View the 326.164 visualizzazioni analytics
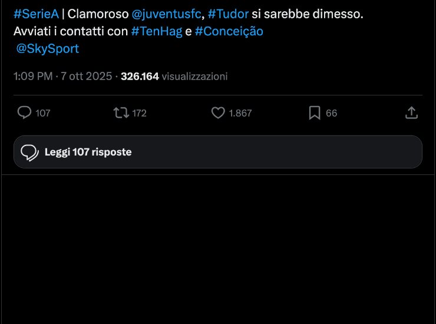The image size is (436, 324). click(174, 77)
